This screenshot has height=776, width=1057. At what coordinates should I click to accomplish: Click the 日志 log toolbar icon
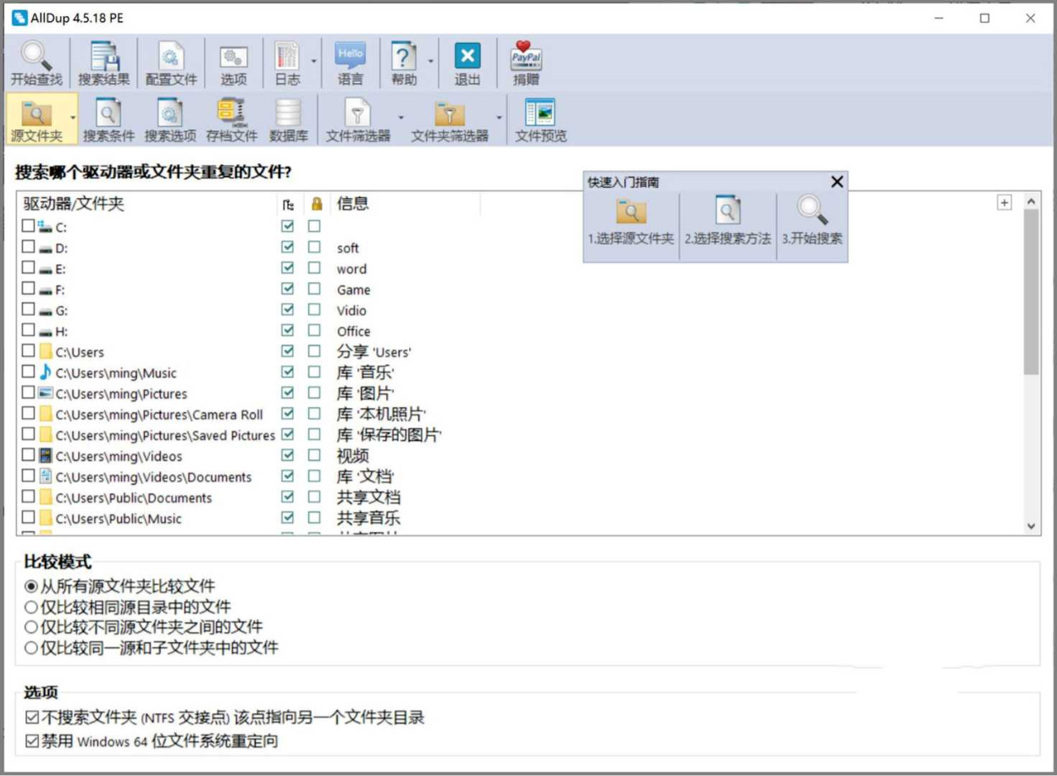[287, 63]
